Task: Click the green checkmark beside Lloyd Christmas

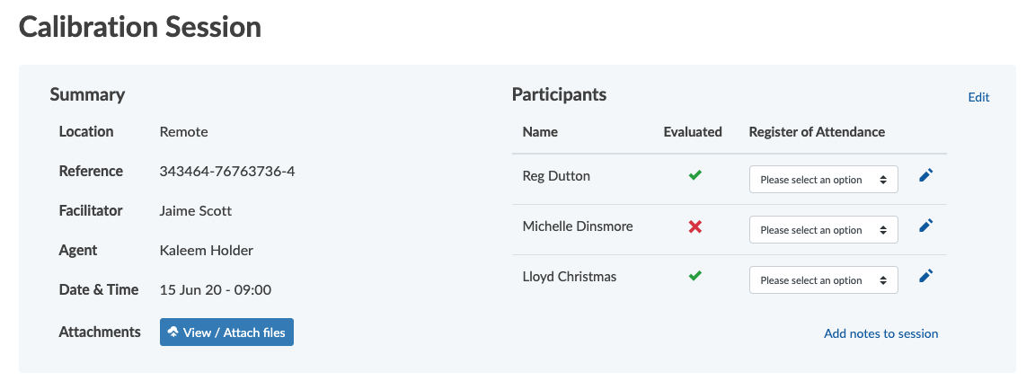Action: pyautogui.click(x=694, y=276)
